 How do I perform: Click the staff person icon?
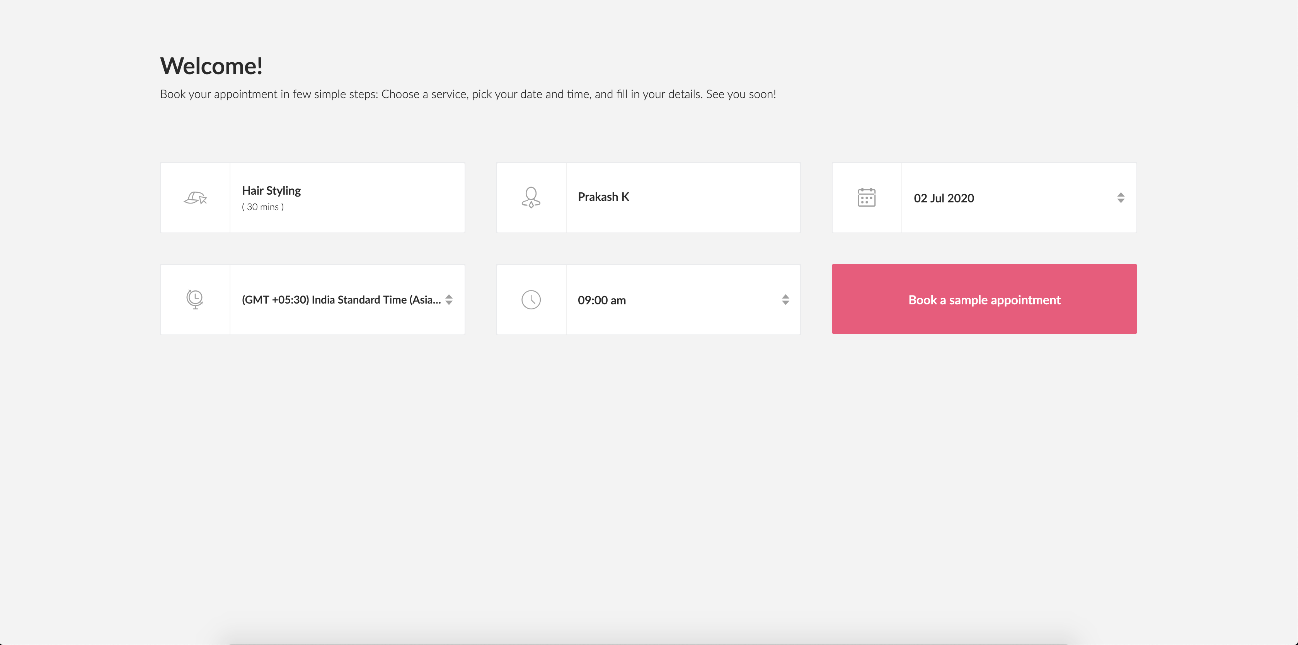point(531,198)
